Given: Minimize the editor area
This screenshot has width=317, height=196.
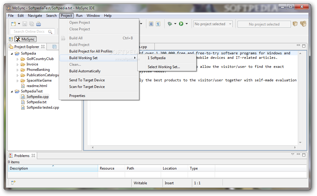Looking at the screenshot, I should point(298,46).
